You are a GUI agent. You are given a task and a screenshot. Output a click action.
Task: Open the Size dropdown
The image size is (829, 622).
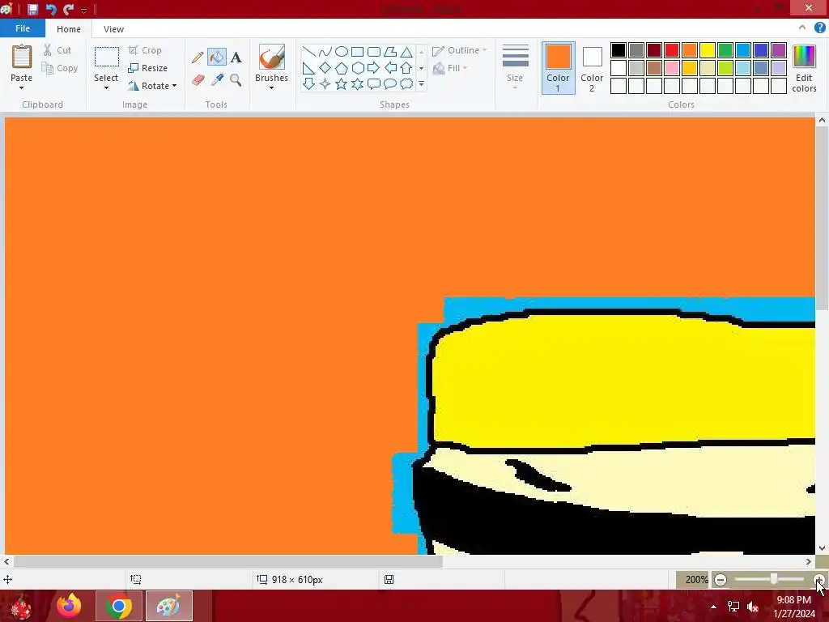coord(515,66)
